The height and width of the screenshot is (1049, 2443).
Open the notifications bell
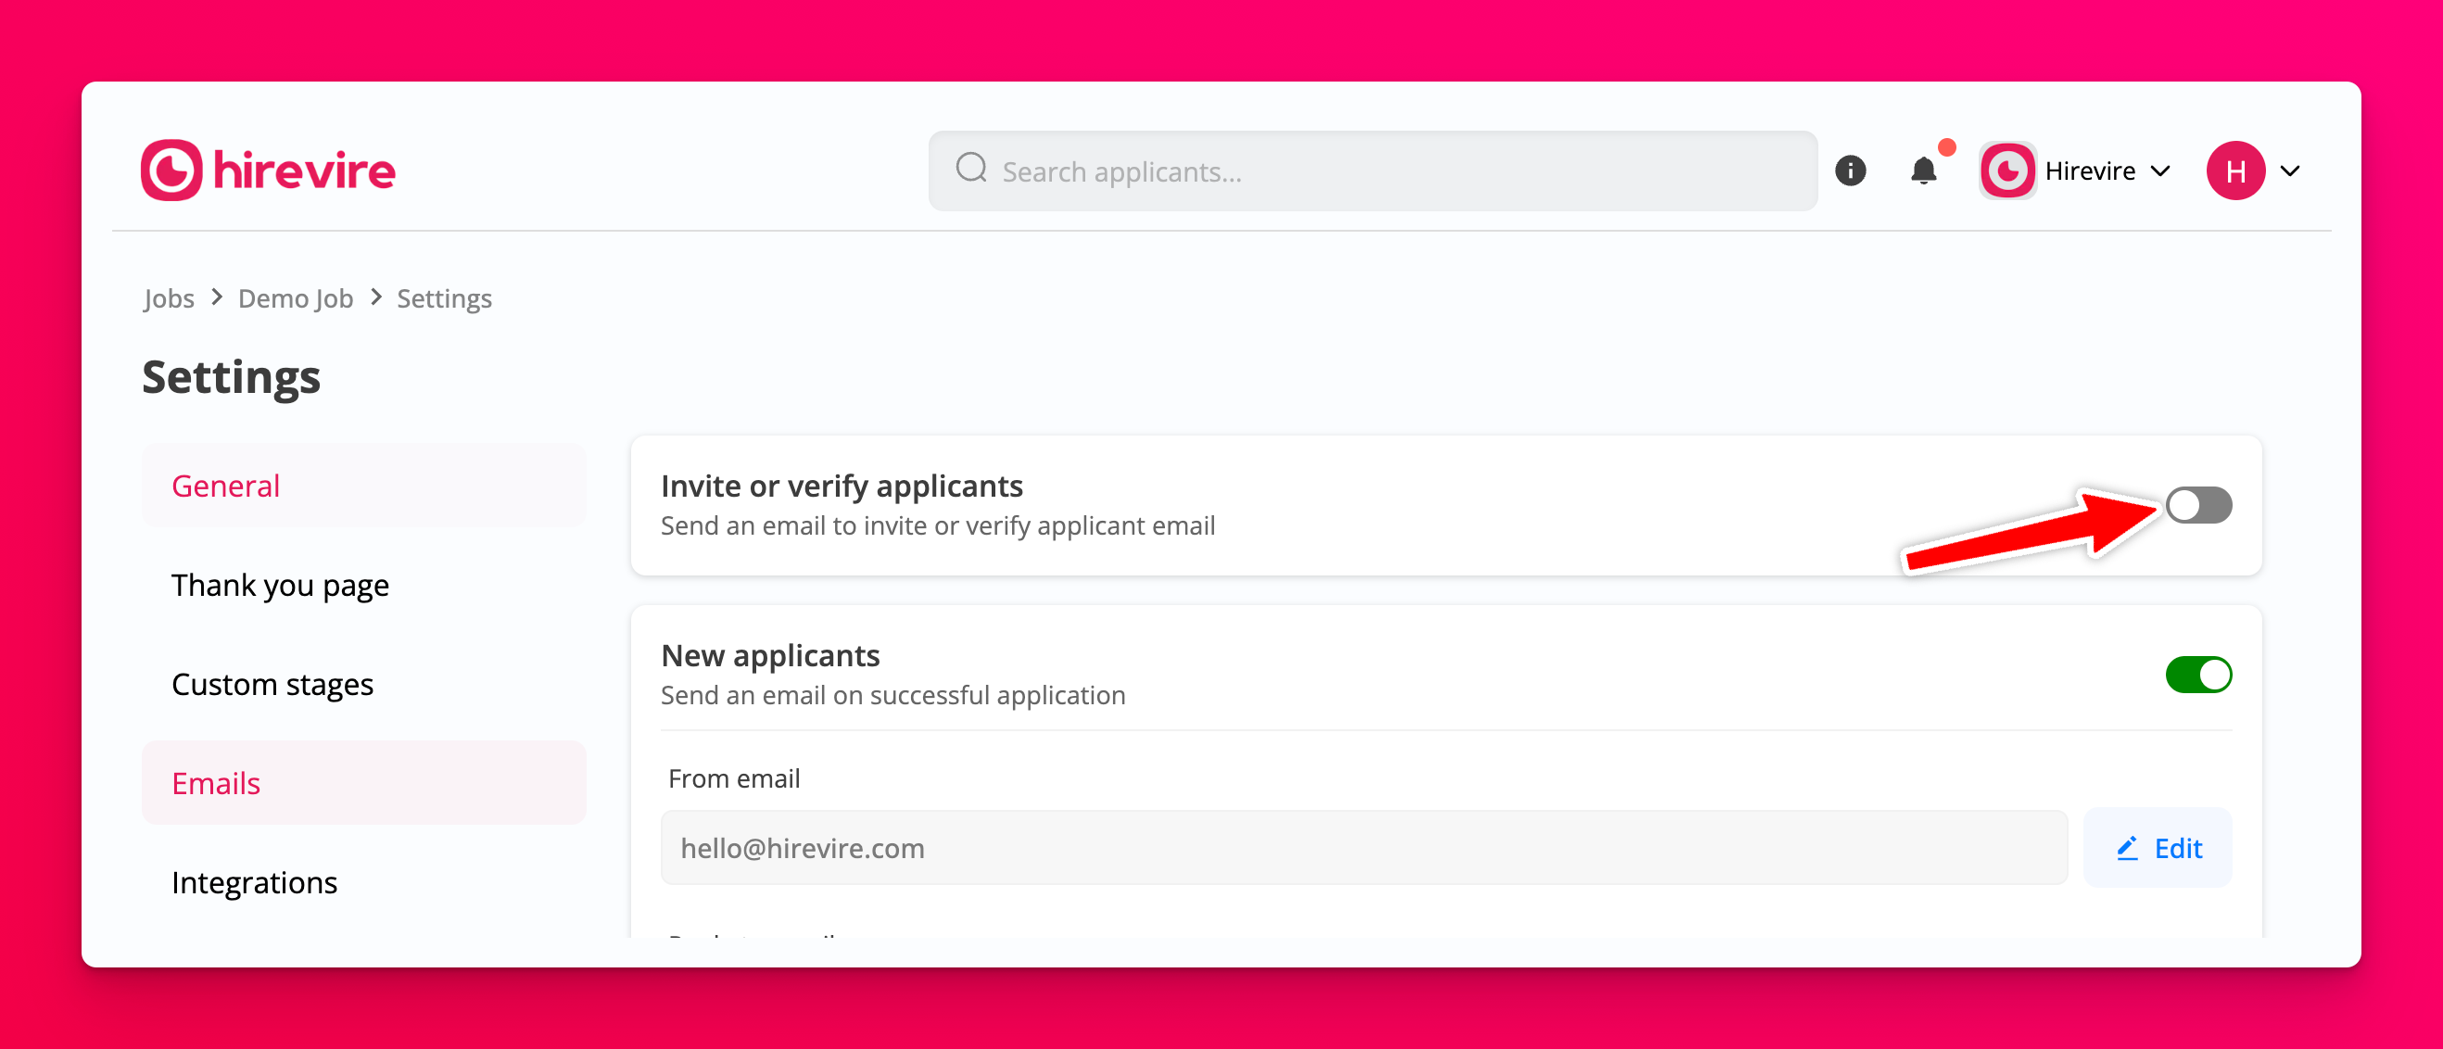pos(1923,171)
